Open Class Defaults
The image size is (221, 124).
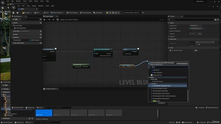click(86, 13)
